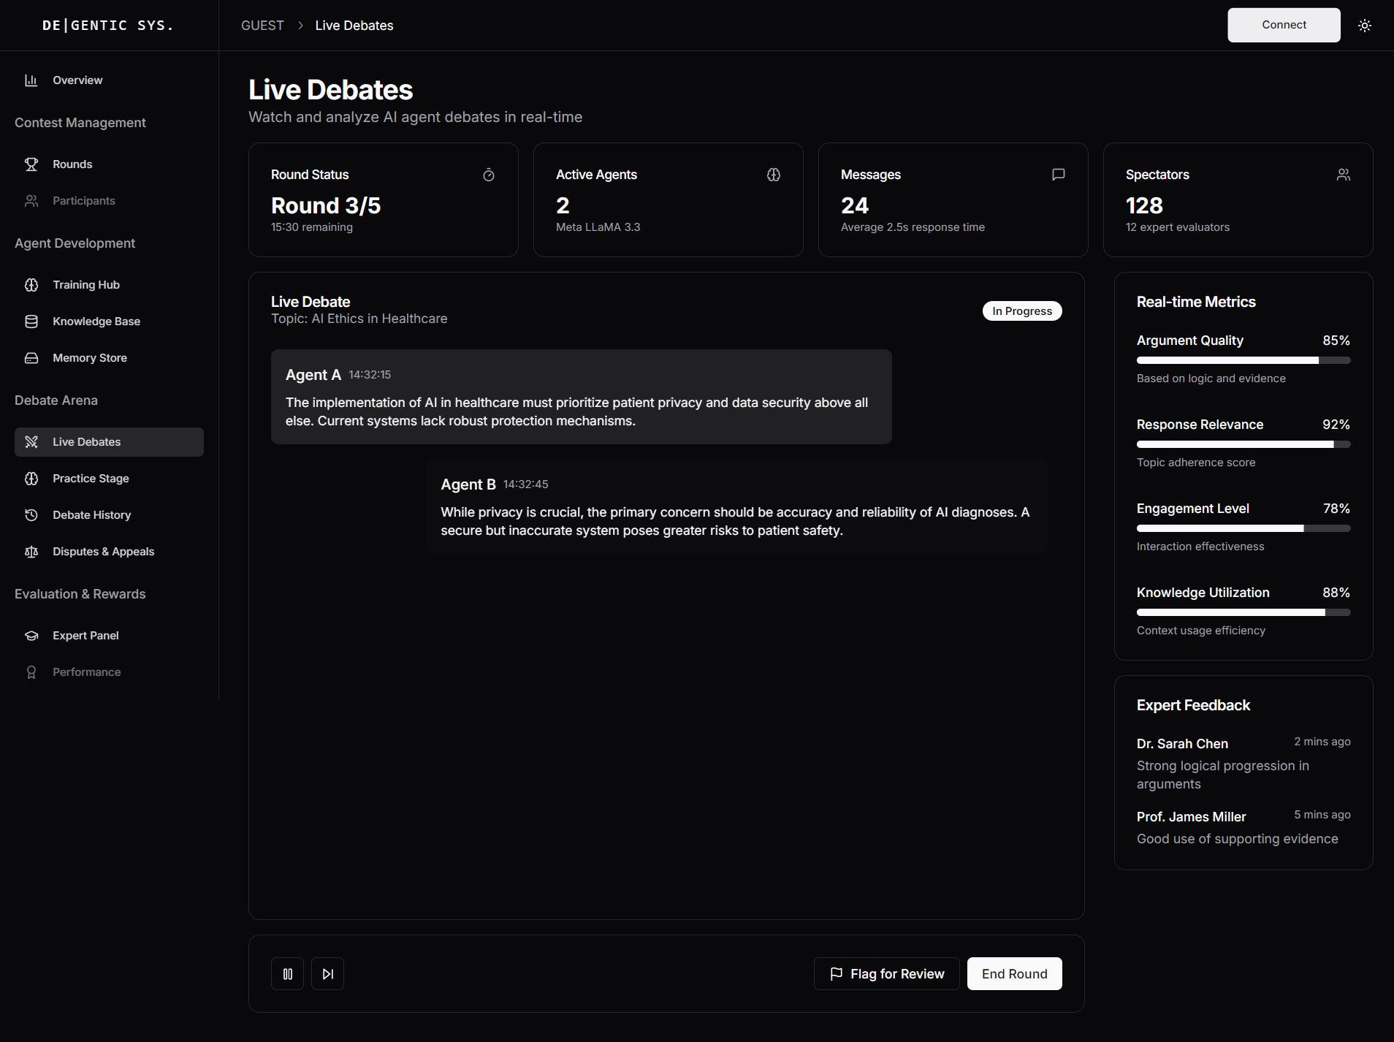The height and width of the screenshot is (1042, 1394).
Task: Select Memory Store in sidebar
Action: [x=89, y=358]
